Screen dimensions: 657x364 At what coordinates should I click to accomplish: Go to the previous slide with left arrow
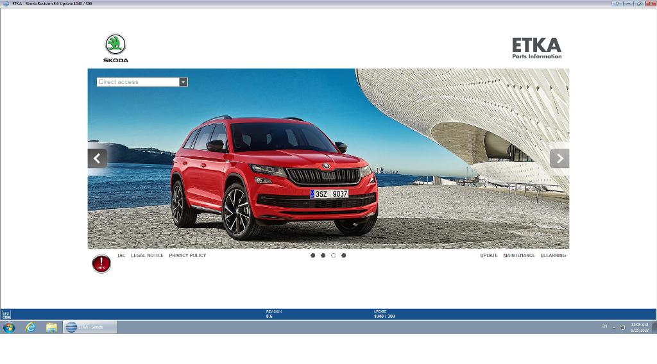pos(97,158)
